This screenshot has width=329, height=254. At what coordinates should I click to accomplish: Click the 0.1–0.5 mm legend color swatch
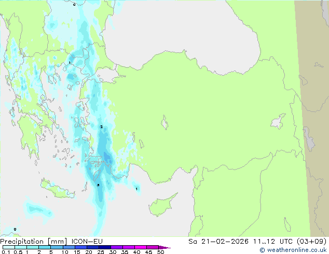(x=9, y=247)
